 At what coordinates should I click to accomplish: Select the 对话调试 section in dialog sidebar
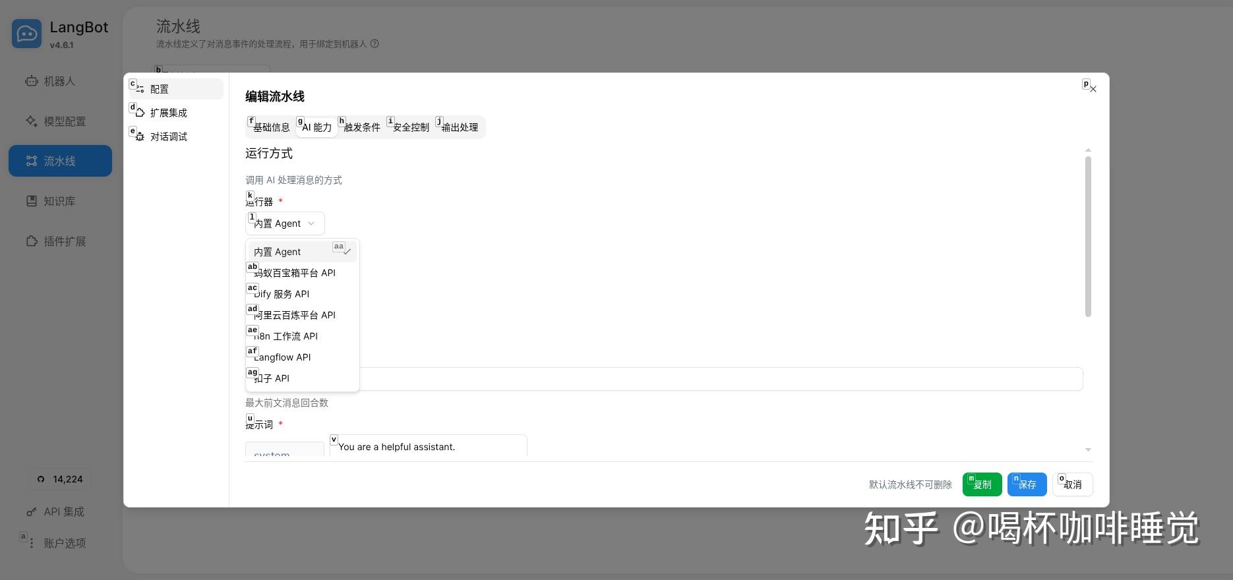[176, 136]
